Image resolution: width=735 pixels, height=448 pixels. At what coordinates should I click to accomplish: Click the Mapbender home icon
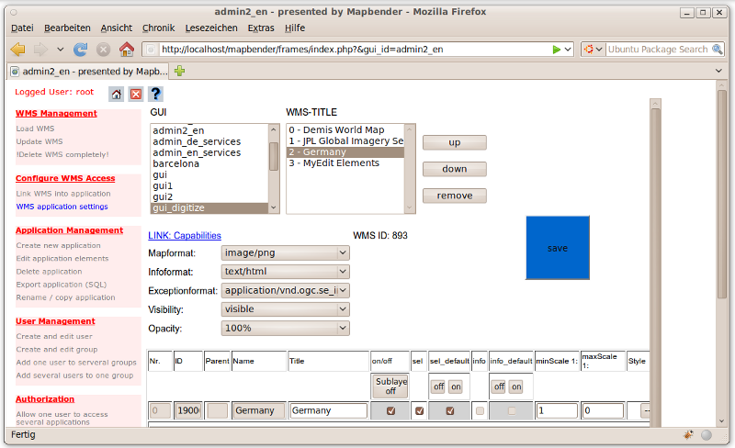pos(116,94)
